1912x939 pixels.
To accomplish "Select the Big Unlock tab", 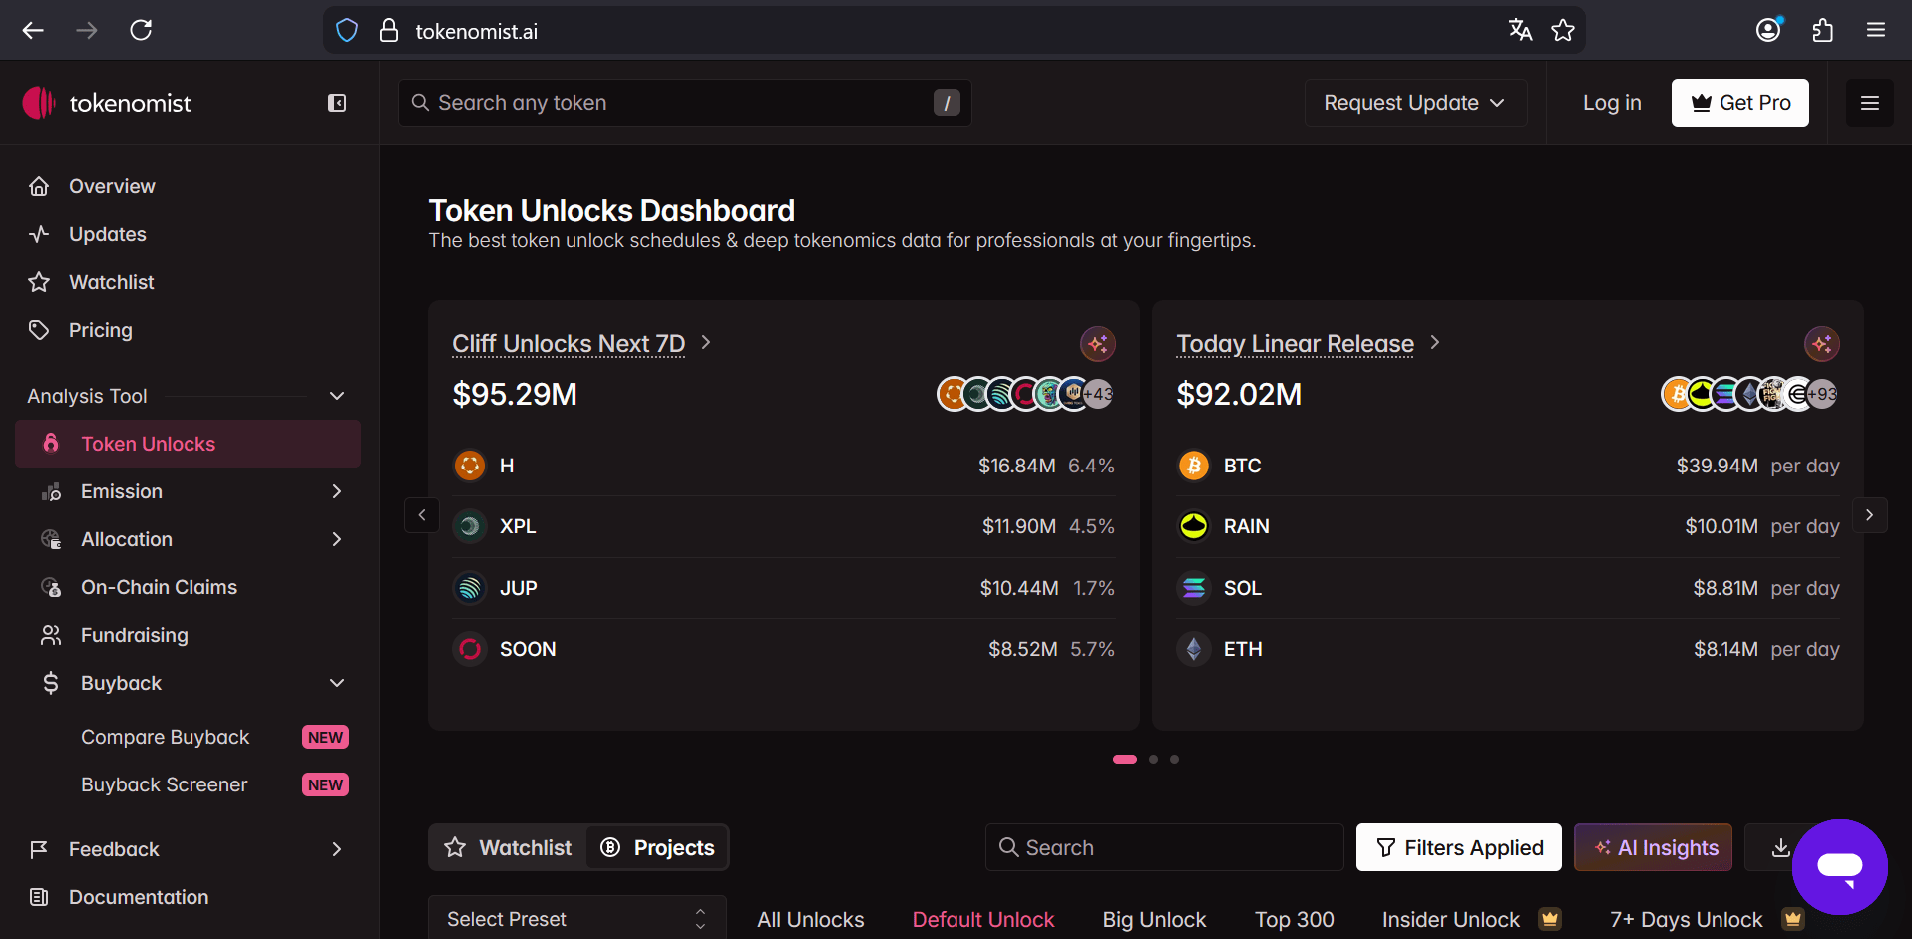I will pos(1154,919).
